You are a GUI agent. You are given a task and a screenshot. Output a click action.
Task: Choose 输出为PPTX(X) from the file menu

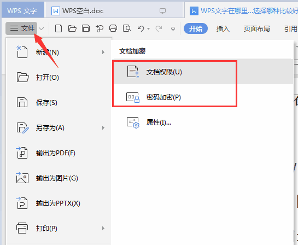[58, 203]
